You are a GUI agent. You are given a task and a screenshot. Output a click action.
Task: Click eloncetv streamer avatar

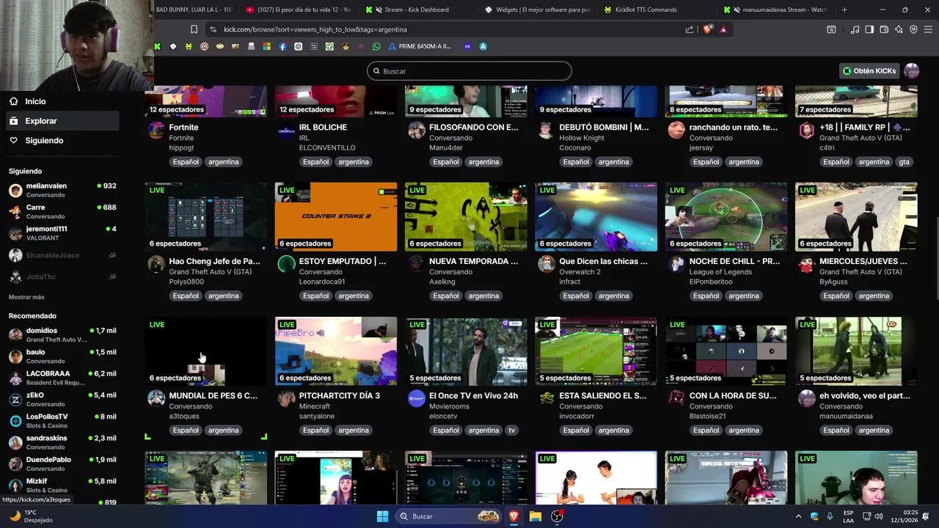click(x=417, y=398)
